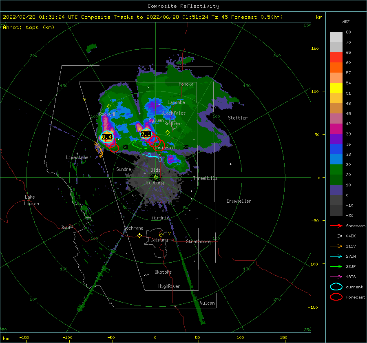Click the timestamp header '2022/06/28 01:51:24 UTC Composite Tracks'

coord(68,17)
